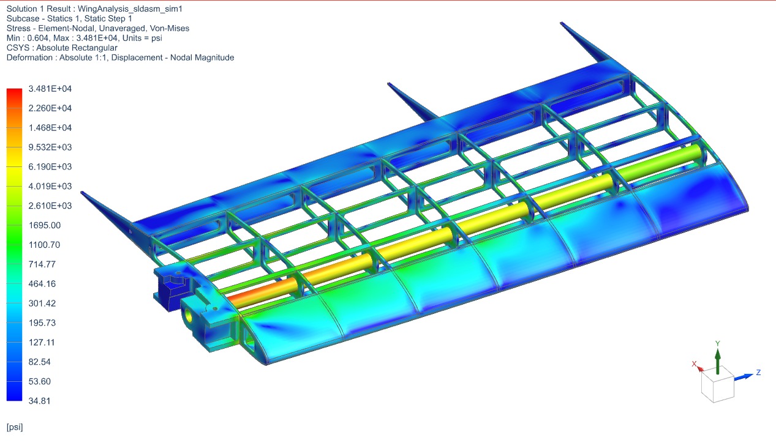The width and height of the screenshot is (776, 443).
Task: Click the yellow legend band near 6.190E+03
Action: coord(14,167)
